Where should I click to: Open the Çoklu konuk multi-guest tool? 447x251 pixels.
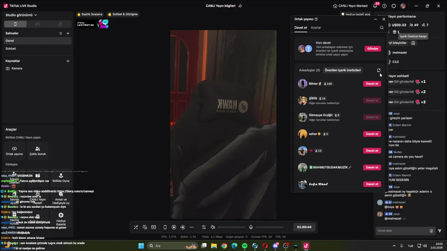pos(38,151)
